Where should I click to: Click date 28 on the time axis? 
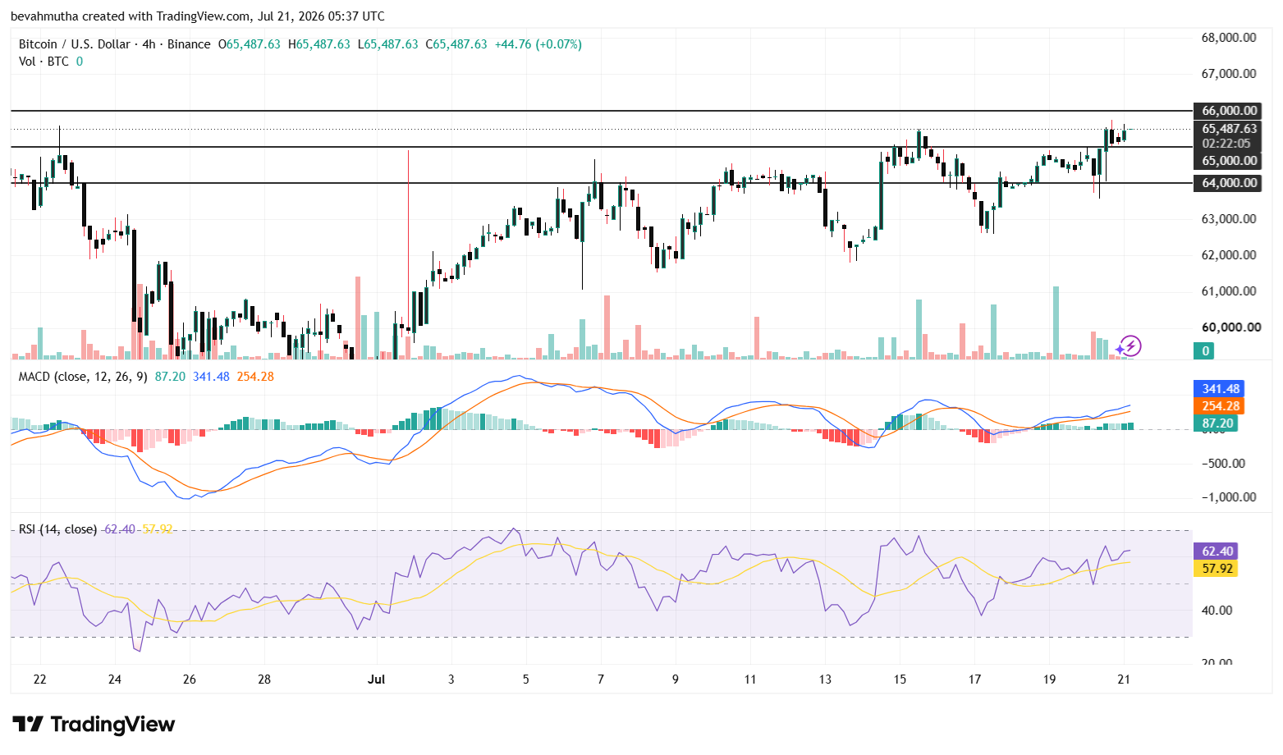264,679
